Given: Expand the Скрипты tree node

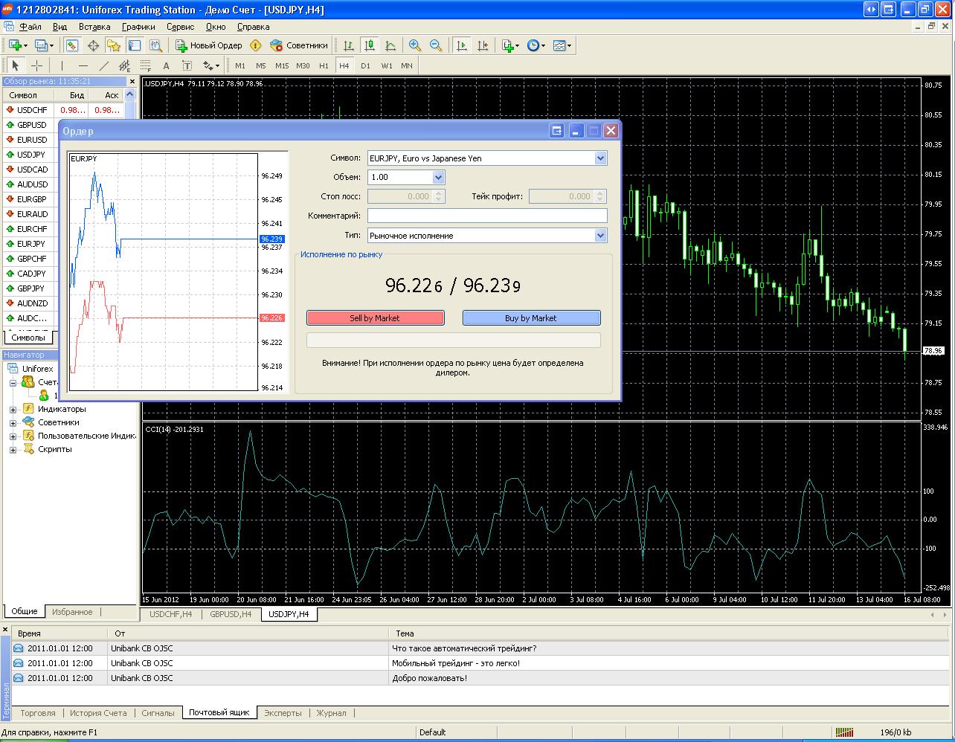Looking at the screenshot, I should [13, 450].
